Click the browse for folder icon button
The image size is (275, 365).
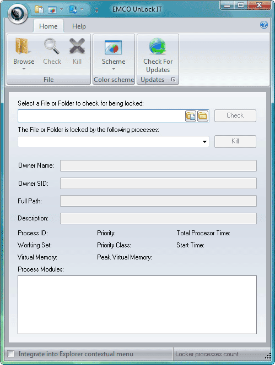pyautogui.click(x=203, y=116)
